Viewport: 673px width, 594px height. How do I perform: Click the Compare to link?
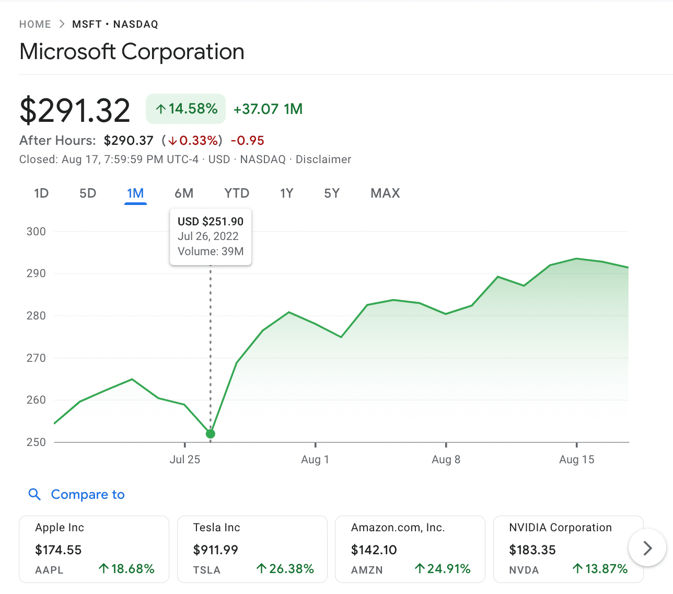(x=88, y=494)
